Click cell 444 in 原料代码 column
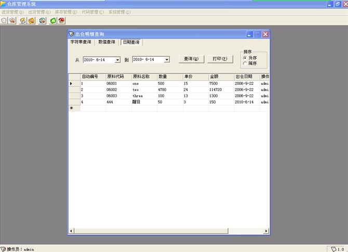This screenshot has height=252, width=348. tap(119, 102)
